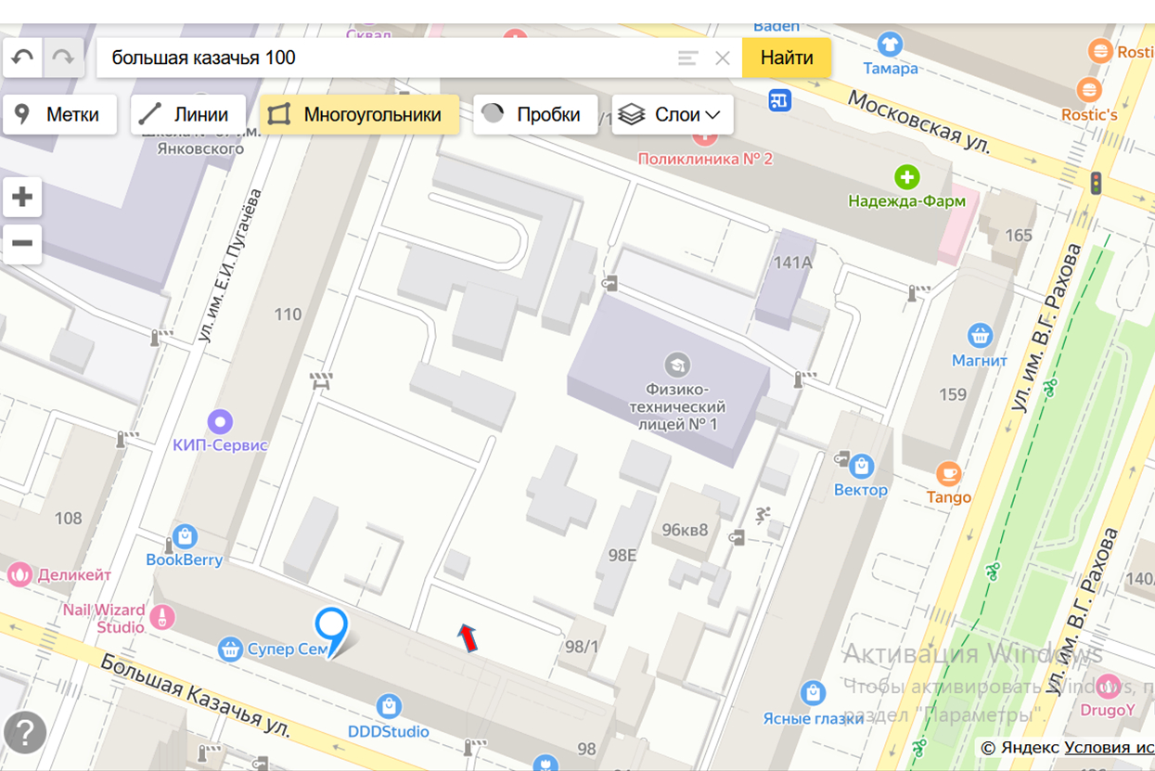Open the Условия использования link

pos(1109,748)
